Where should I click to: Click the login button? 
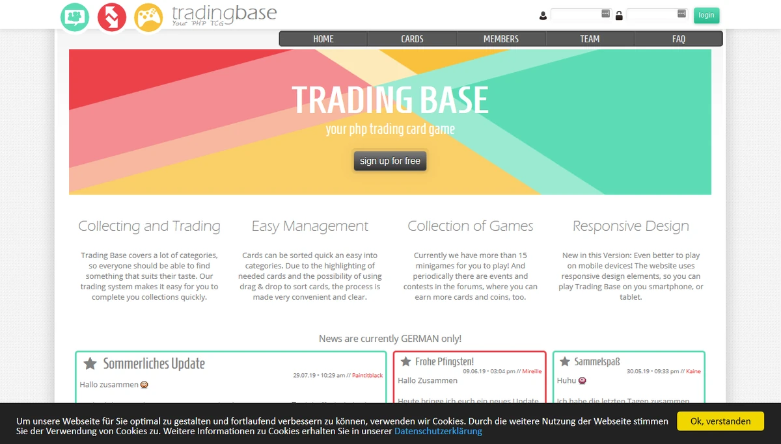706,15
